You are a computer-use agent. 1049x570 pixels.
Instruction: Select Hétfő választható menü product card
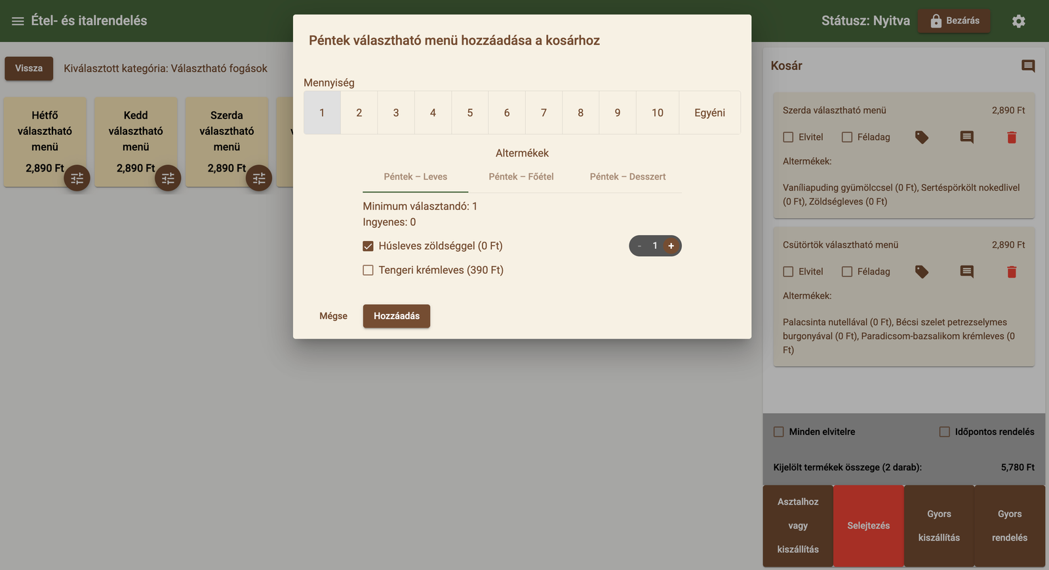[45, 142]
